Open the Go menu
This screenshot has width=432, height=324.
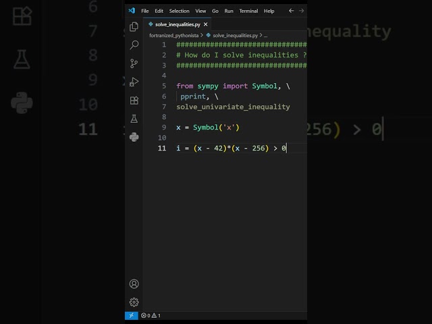point(215,11)
